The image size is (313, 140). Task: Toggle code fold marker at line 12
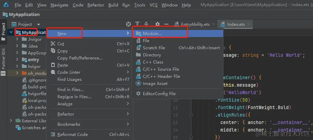click(x=191, y=115)
